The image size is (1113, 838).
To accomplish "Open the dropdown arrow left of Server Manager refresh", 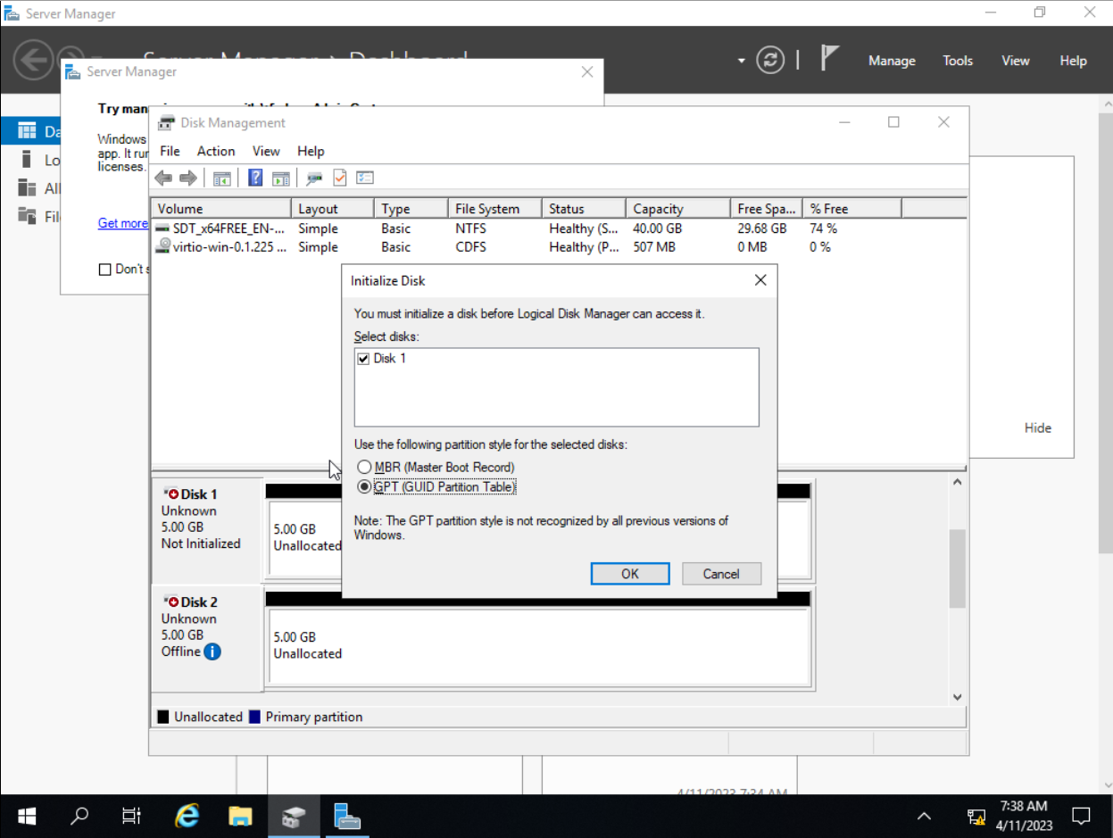I will point(741,61).
